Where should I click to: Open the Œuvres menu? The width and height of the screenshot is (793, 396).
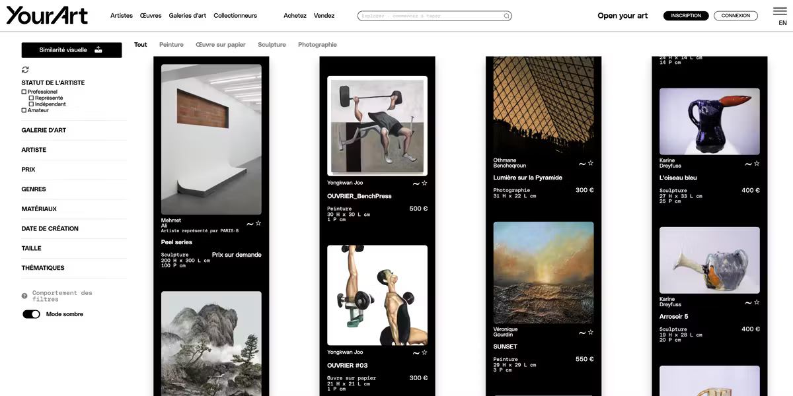[x=151, y=16]
